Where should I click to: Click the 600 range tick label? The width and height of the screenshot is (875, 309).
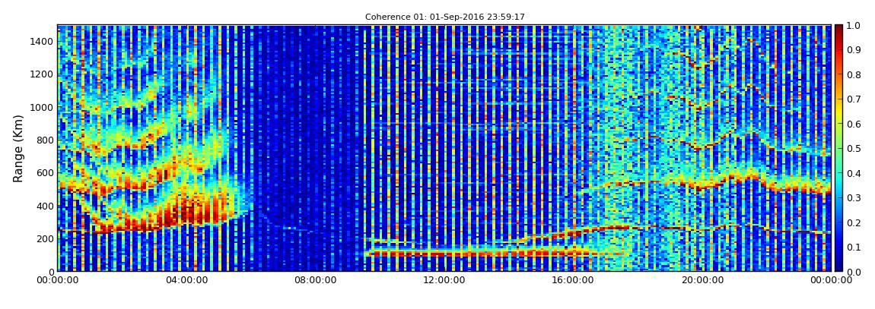click(x=46, y=172)
